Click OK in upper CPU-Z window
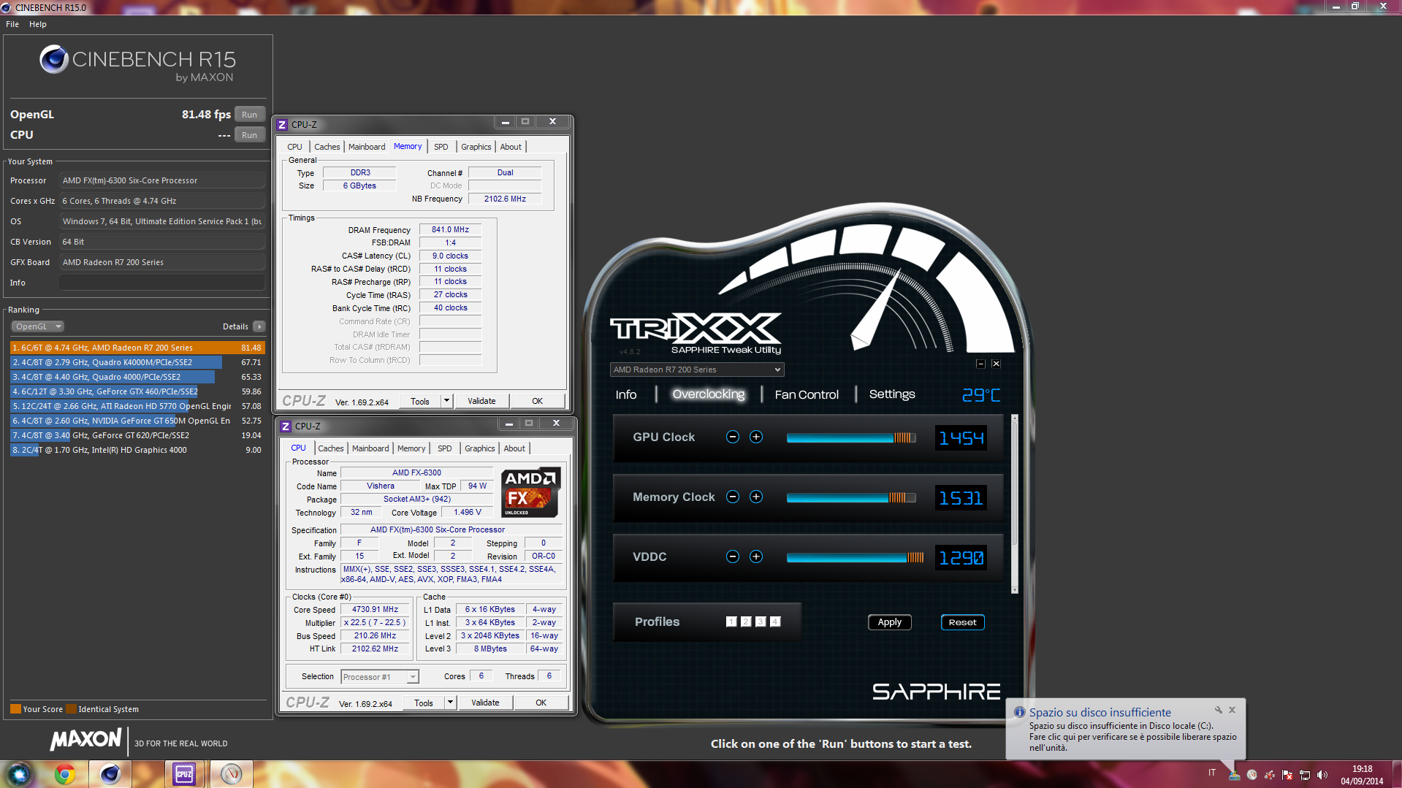The height and width of the screenshot is (788, 1402). click(537, 401)
